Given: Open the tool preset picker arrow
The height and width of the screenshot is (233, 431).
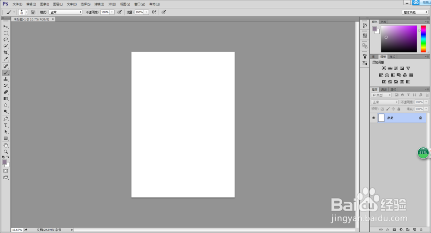Looking at the screenshot, I should pyautogui.click(x=14, y=12).
